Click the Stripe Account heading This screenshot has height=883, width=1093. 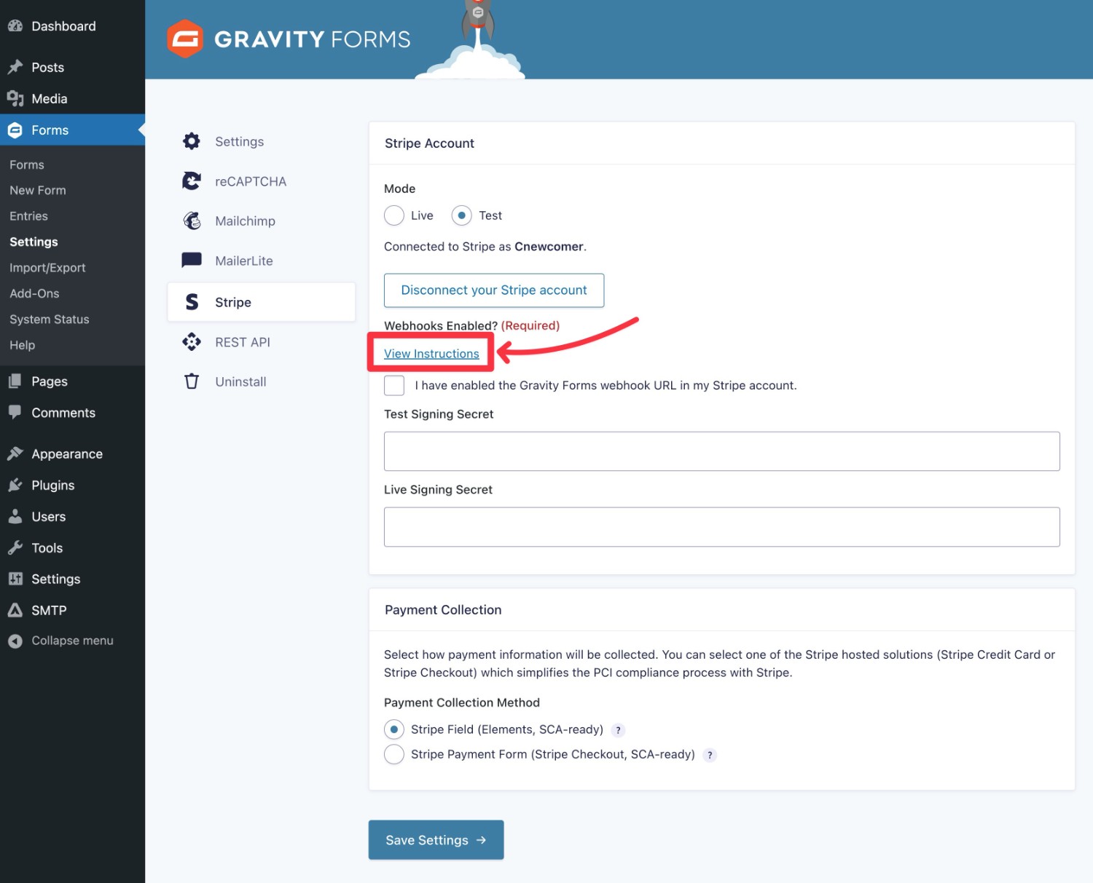coord(429,143)
